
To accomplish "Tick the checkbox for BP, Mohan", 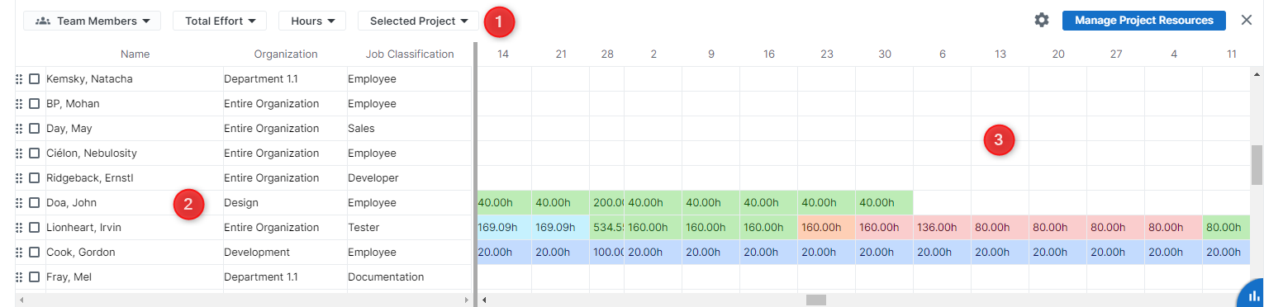I will click(35, 104).
